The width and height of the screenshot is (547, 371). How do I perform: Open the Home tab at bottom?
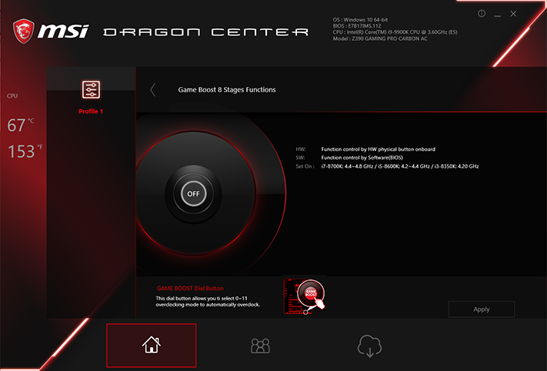click(152, 345)
